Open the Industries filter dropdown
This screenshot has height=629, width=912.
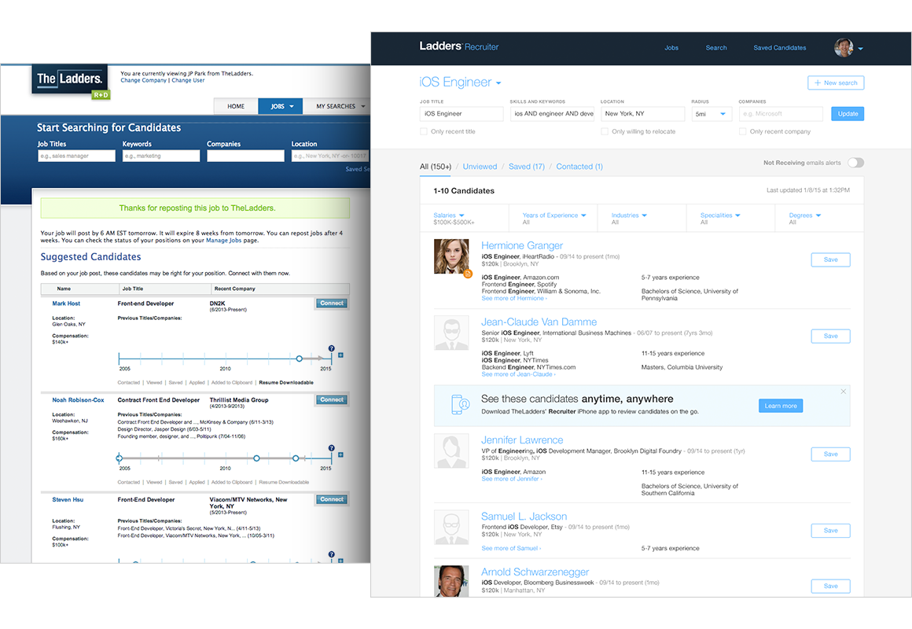(629, 215)
